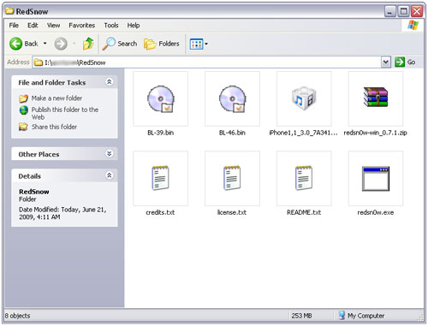This screenshot has width=428, height=326.
Task: Click the Make a new folder icon
Action: pyautogui.click(x=23, y=98)
